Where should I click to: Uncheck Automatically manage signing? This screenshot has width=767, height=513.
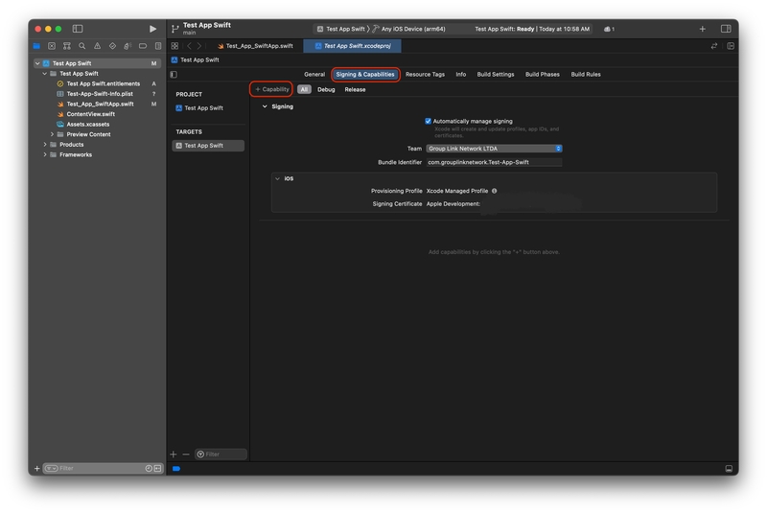[x=429, y=122]
